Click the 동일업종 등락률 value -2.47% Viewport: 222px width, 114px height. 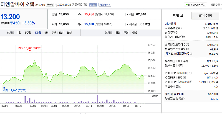point(214,98)
